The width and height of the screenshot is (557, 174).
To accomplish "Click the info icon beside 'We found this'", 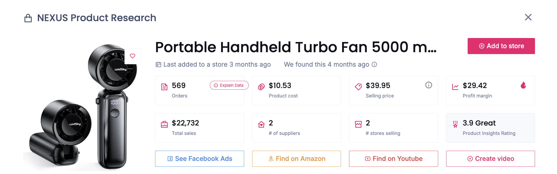I will point(374,65).
